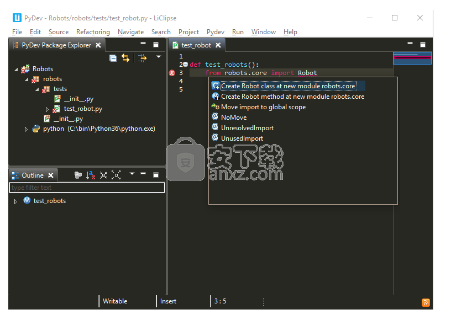Select __init__.py inside the tests package
Screen dimensions: 451x320
point(78,99)
